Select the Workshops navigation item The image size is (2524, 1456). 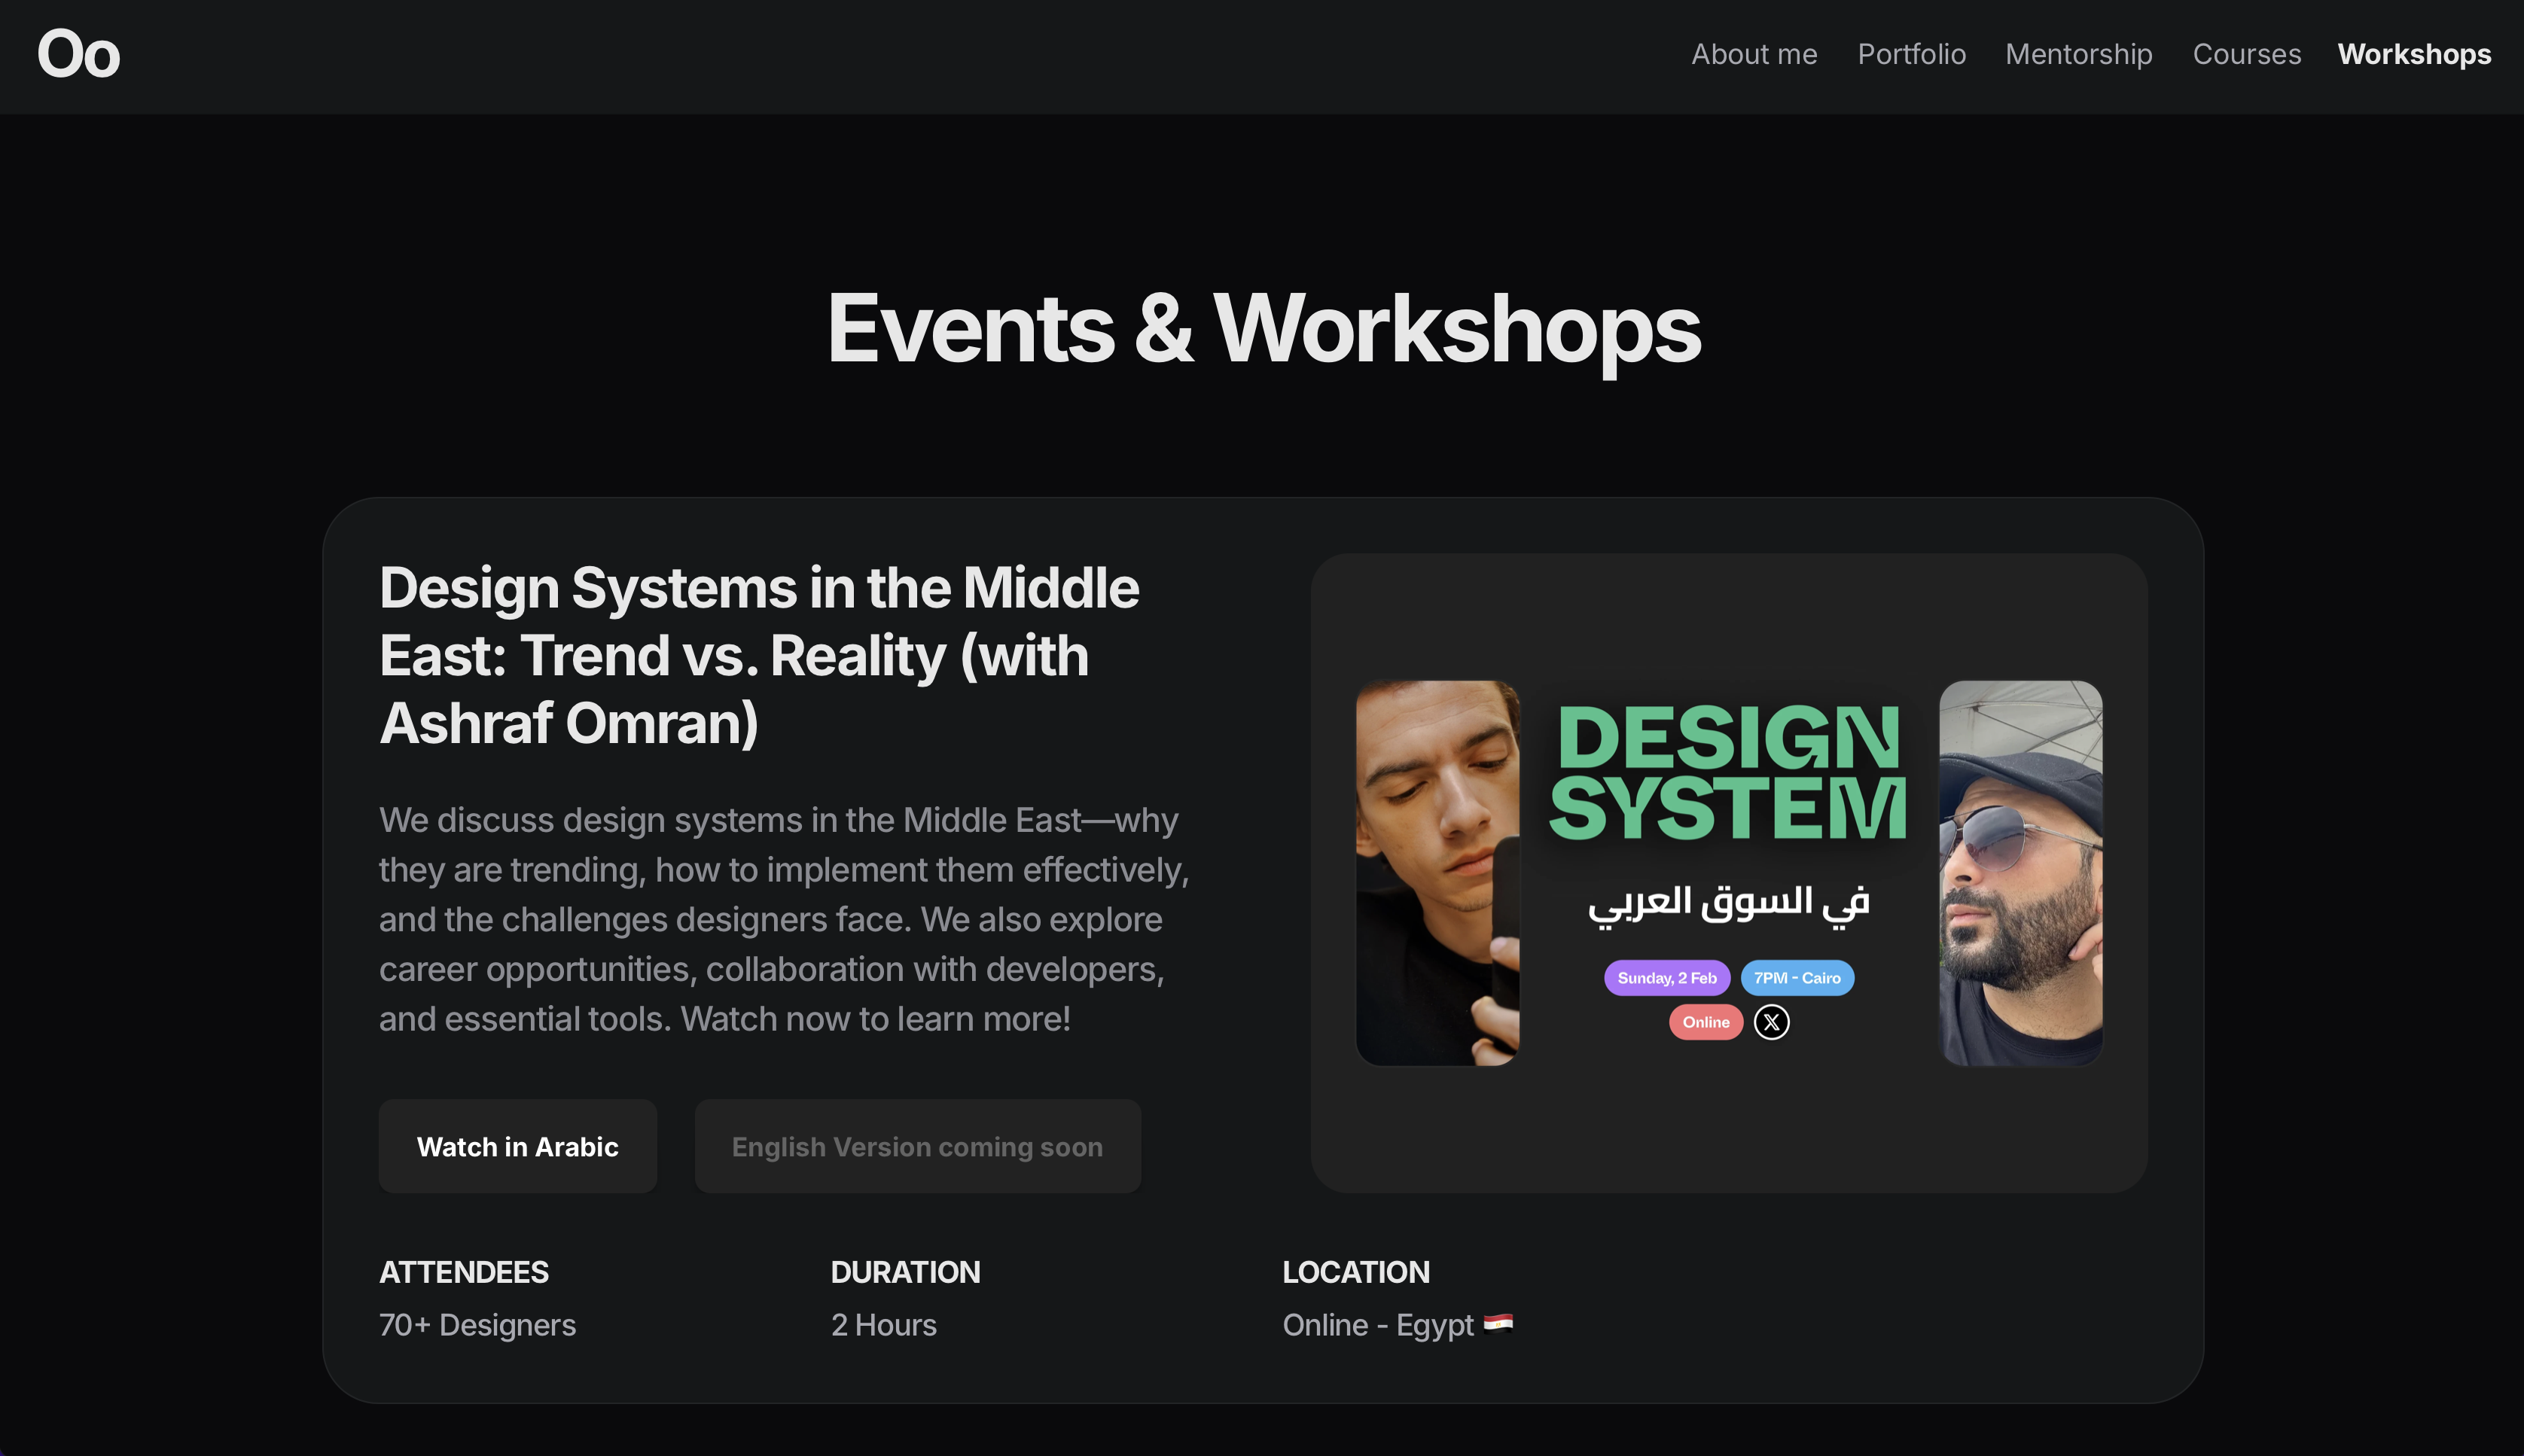pos(2414,54)
